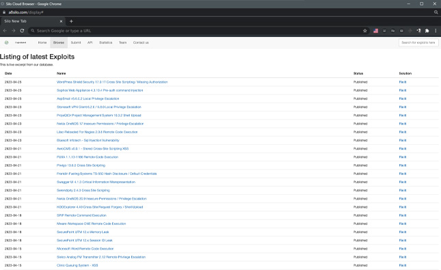
Task: Open the Team menu item
Action: (122, 42)
